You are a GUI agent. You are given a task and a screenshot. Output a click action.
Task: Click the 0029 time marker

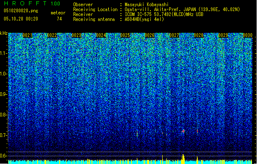[x=223, y=35]
